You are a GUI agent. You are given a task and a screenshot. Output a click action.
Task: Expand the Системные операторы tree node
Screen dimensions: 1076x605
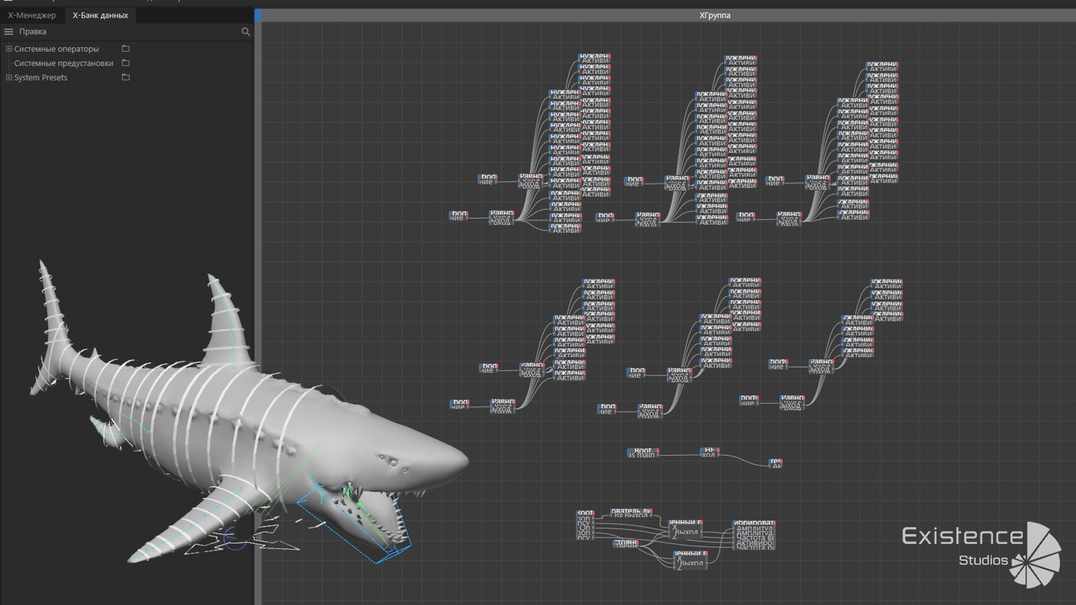click(8, 49)
